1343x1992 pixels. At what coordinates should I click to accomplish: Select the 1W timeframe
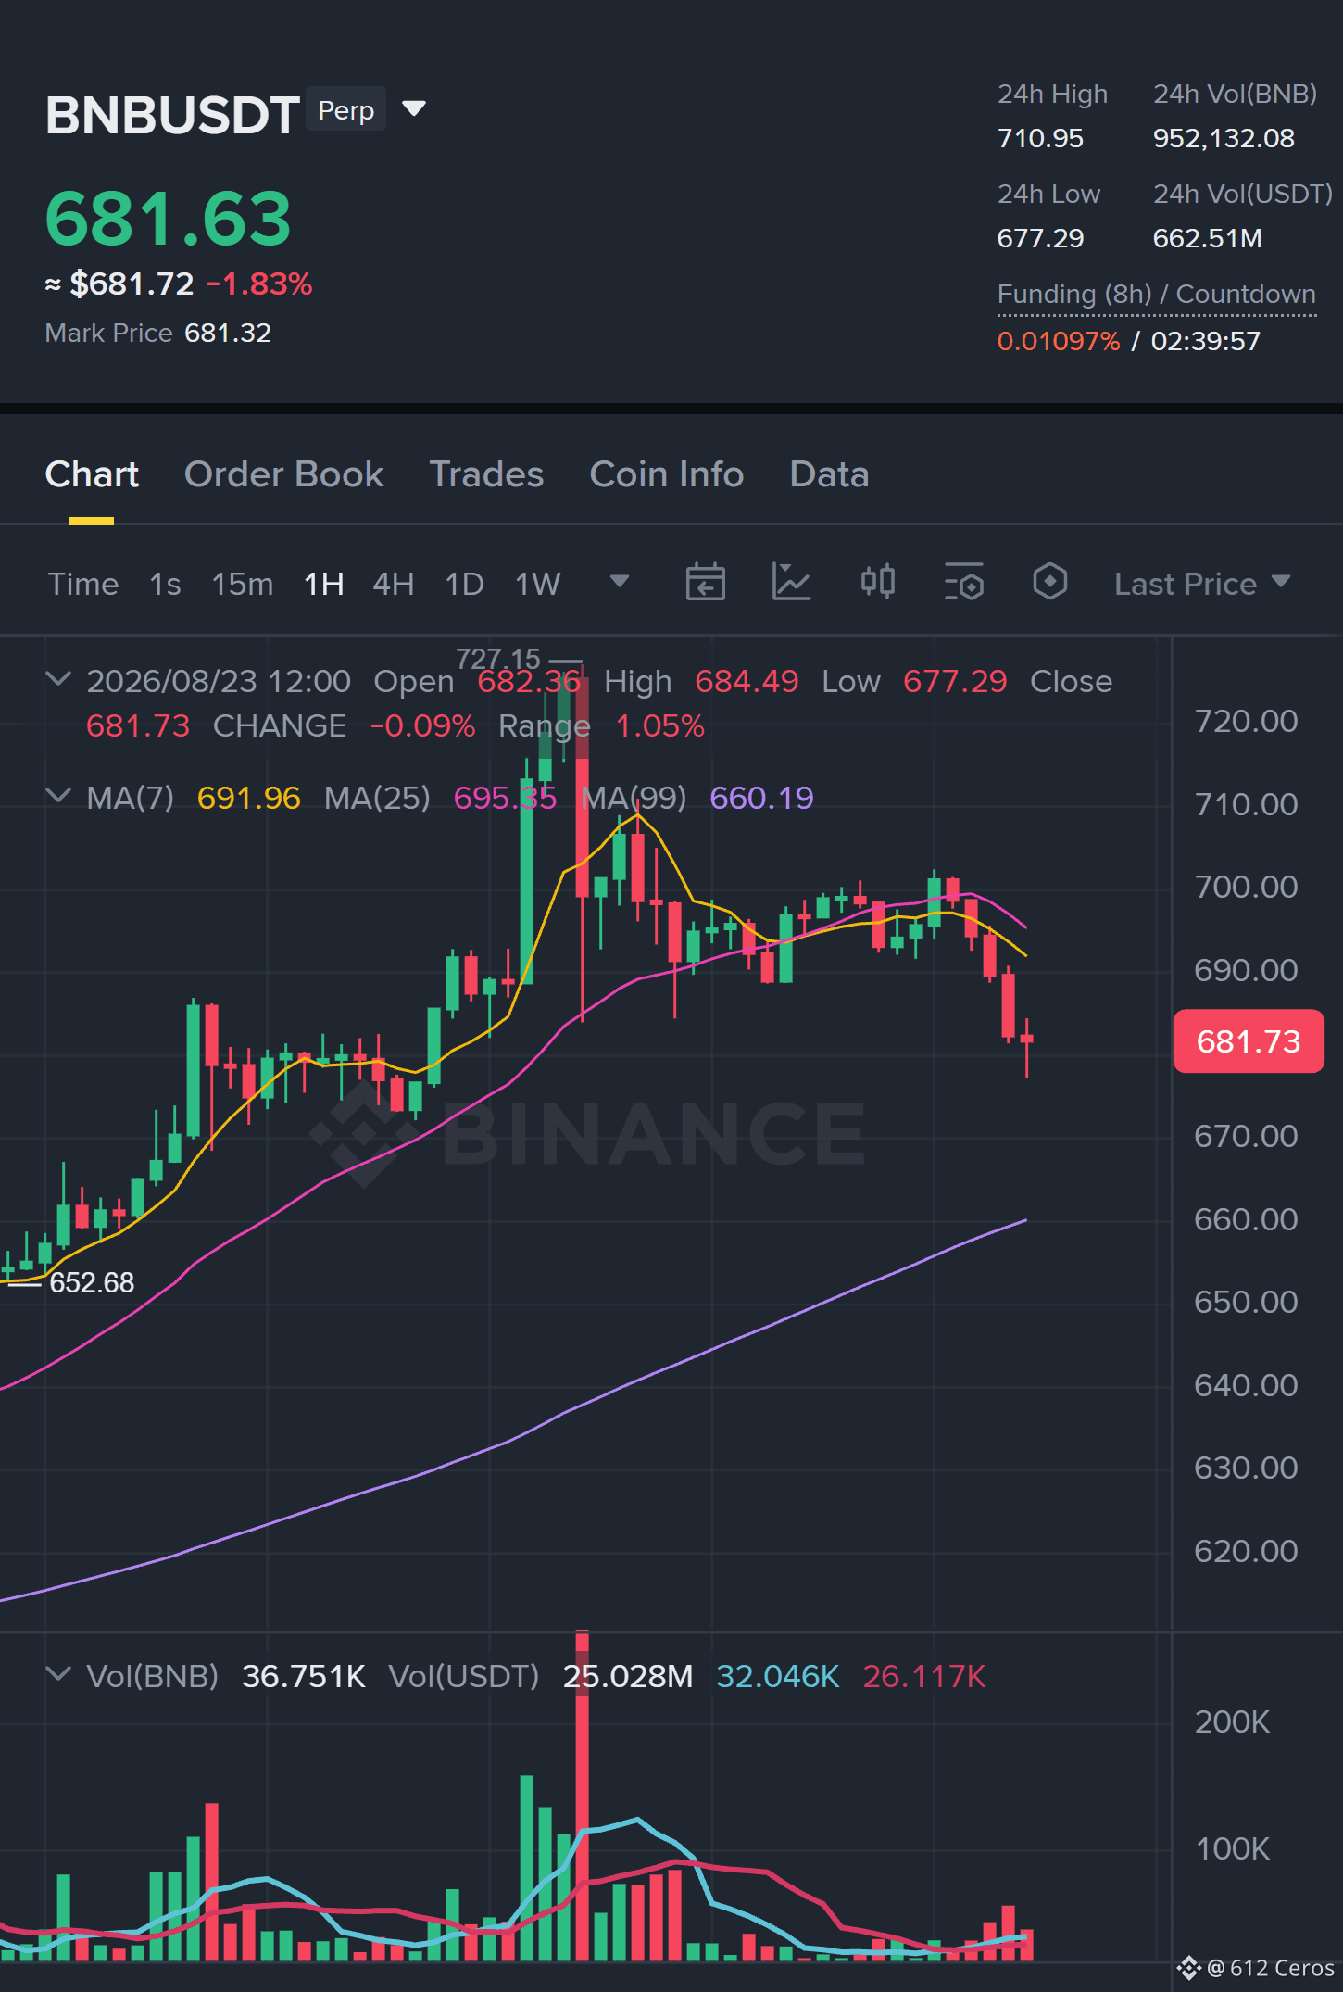click(538, 584)
